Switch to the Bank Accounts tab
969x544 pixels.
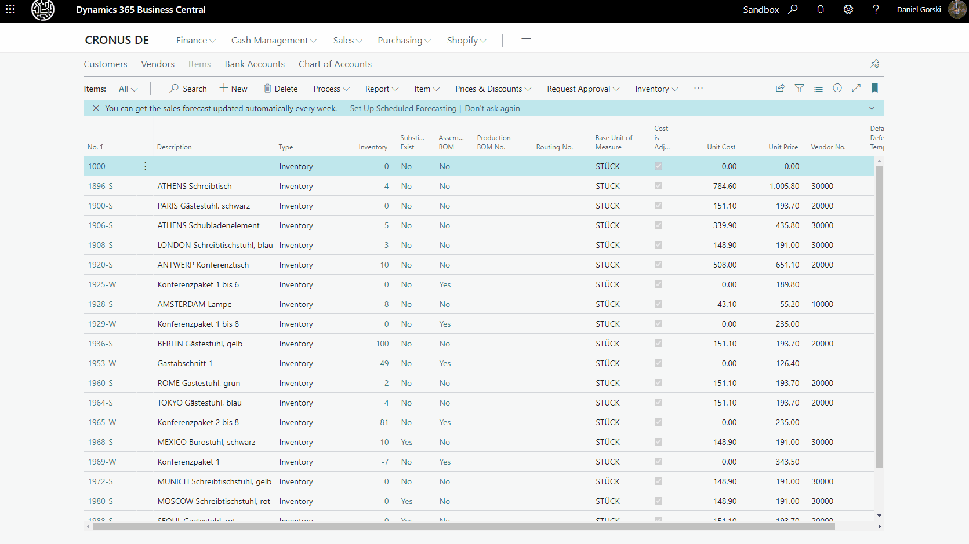255,64
